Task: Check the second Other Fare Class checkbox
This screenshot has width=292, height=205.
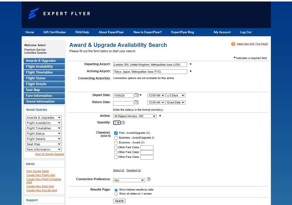Action: (x=116, y=152)
